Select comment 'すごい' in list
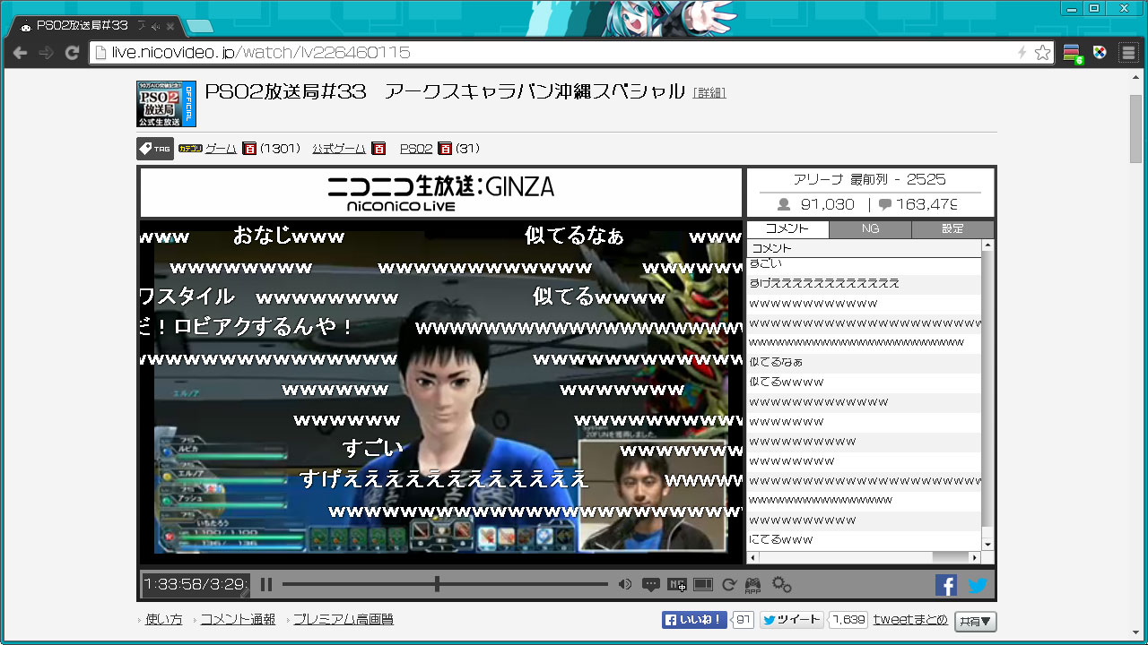The image size is (1148, 645). tap(865, 264)
